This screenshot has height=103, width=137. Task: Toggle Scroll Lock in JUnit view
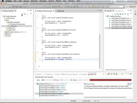[x=111, y=74]
